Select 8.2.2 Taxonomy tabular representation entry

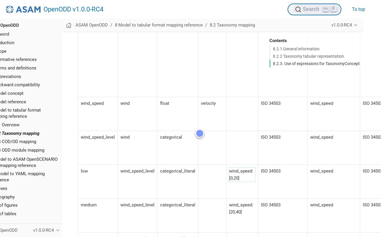308,56
